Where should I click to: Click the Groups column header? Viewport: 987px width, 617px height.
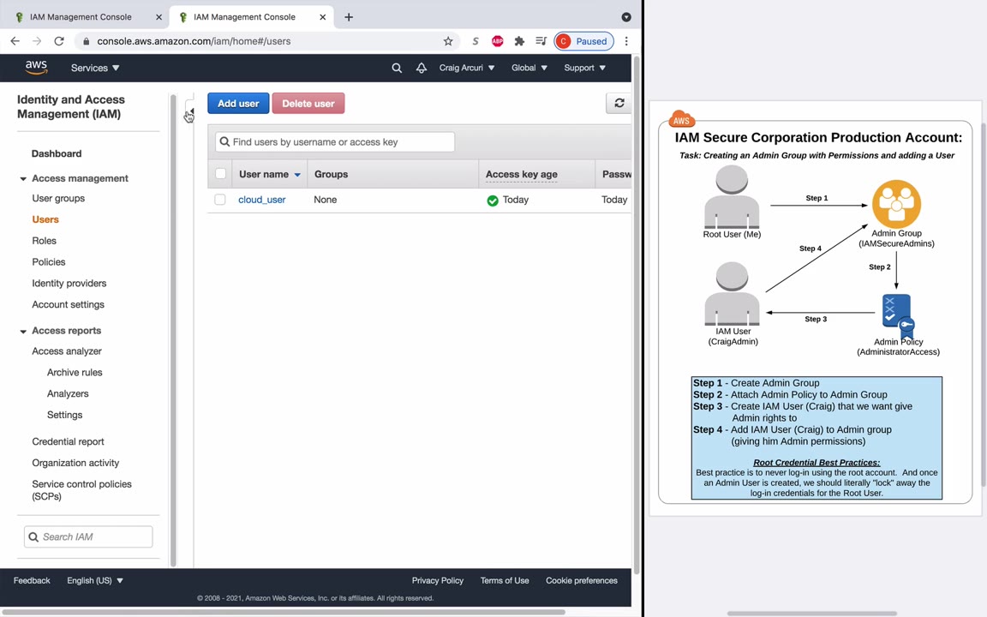[331, 175]
